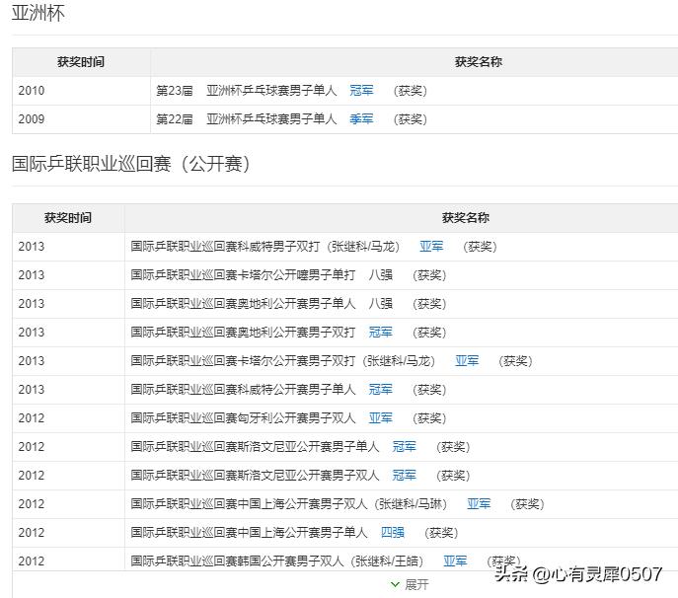Select the 第22届 亚洲杯乒乓球赛男子单人 text
Viewport: 678px width, 598px height.
pyautogui.click(x=246, y=118)
